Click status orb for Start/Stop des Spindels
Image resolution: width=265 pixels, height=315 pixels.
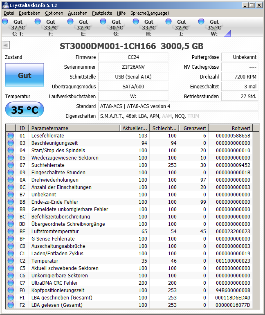[x=11, y=150]
